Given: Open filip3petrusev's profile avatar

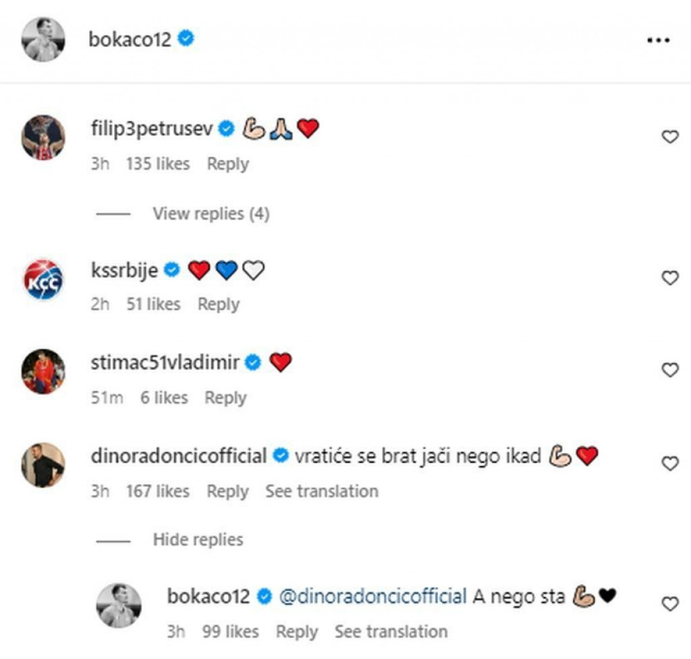Looking at the screenshot, I should click(43, 137).
